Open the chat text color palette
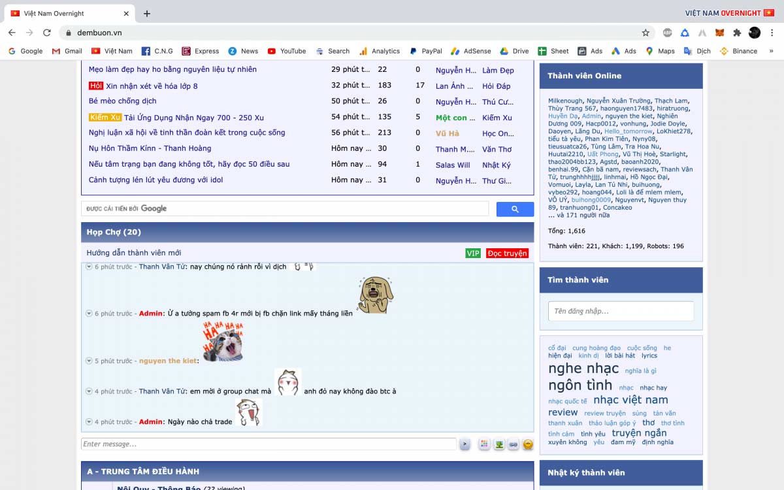Image resolution: width=784 pixels, height=490 pixels. point(484,444)
